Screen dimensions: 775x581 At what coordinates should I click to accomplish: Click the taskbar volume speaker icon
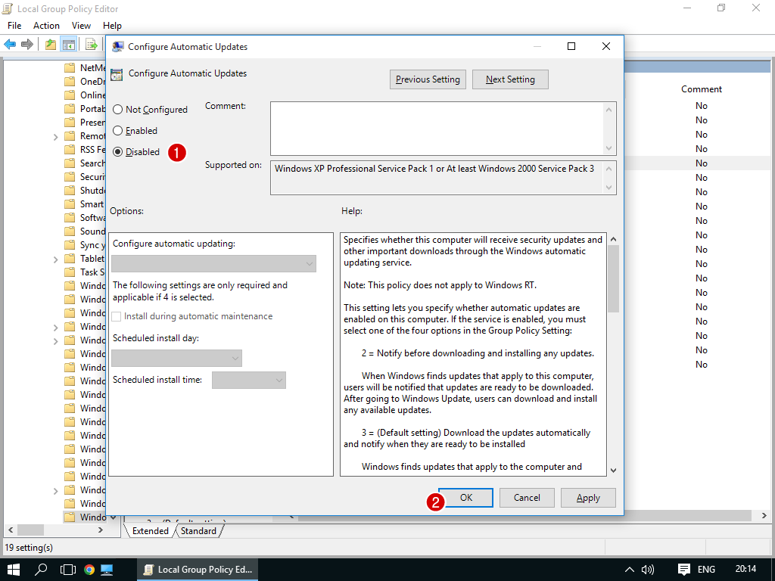click(x=648, y=569)
